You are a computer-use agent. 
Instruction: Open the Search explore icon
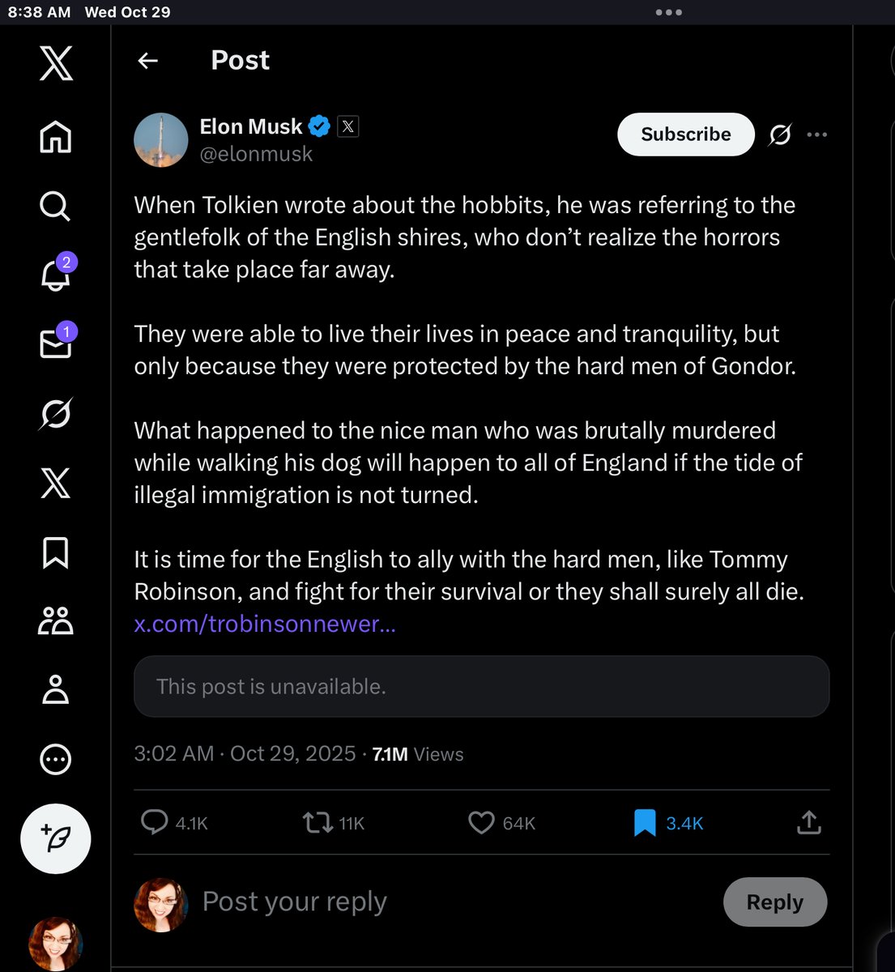point(55,206)
